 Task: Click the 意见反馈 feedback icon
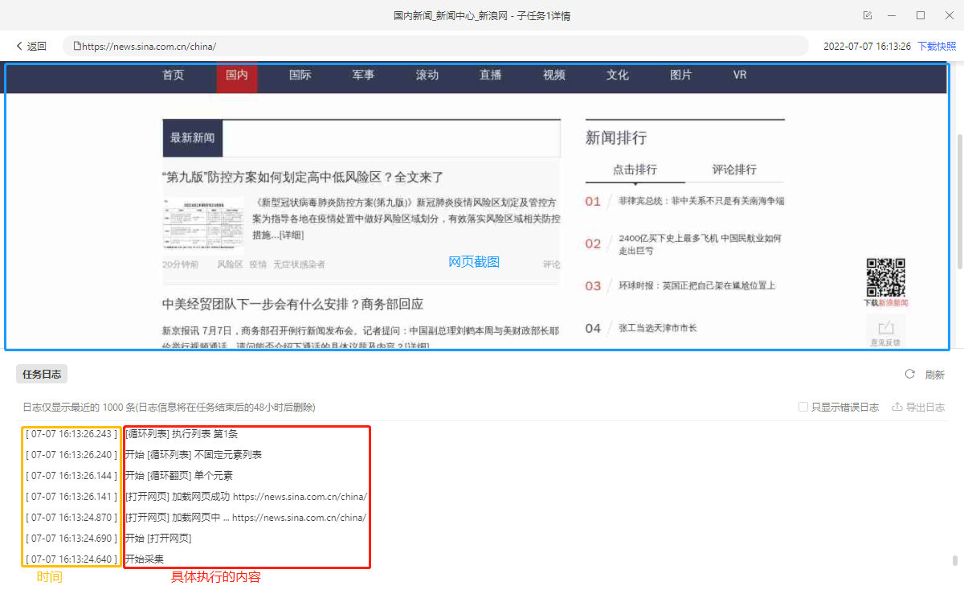coord(886,331)
